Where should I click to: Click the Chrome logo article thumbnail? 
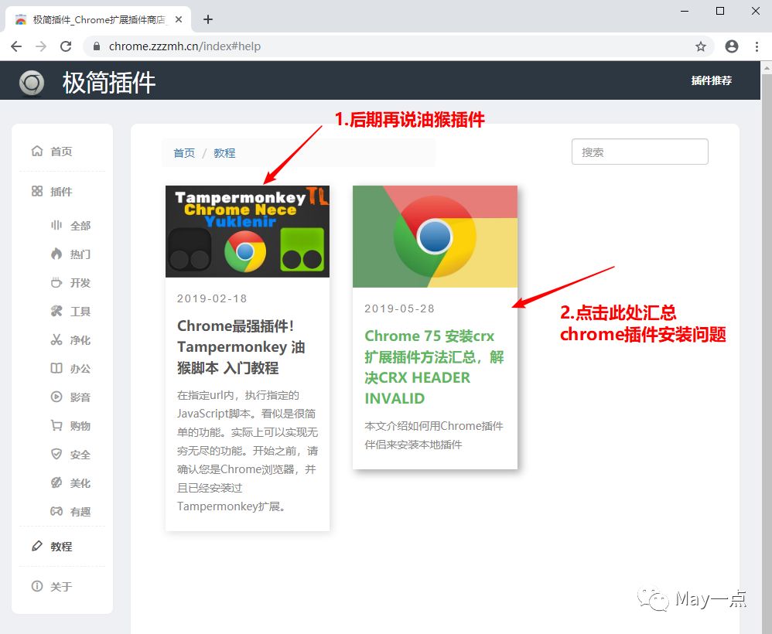(x=436, y=237)
